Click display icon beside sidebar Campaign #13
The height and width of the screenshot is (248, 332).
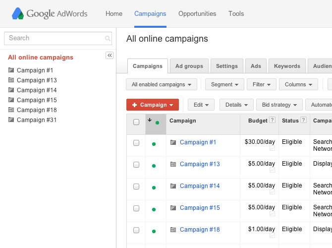point(11,80)
